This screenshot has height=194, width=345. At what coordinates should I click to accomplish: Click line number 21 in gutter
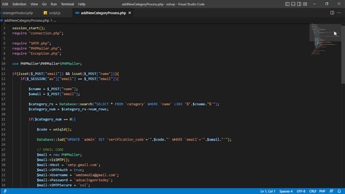[x=3, y=119]
